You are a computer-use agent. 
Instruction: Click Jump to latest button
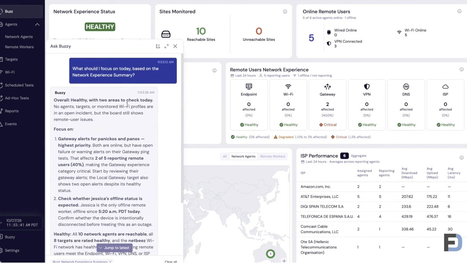click(115, 248)
